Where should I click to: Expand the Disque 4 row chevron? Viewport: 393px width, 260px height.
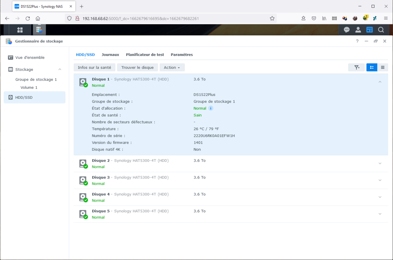tap(380, 197)
